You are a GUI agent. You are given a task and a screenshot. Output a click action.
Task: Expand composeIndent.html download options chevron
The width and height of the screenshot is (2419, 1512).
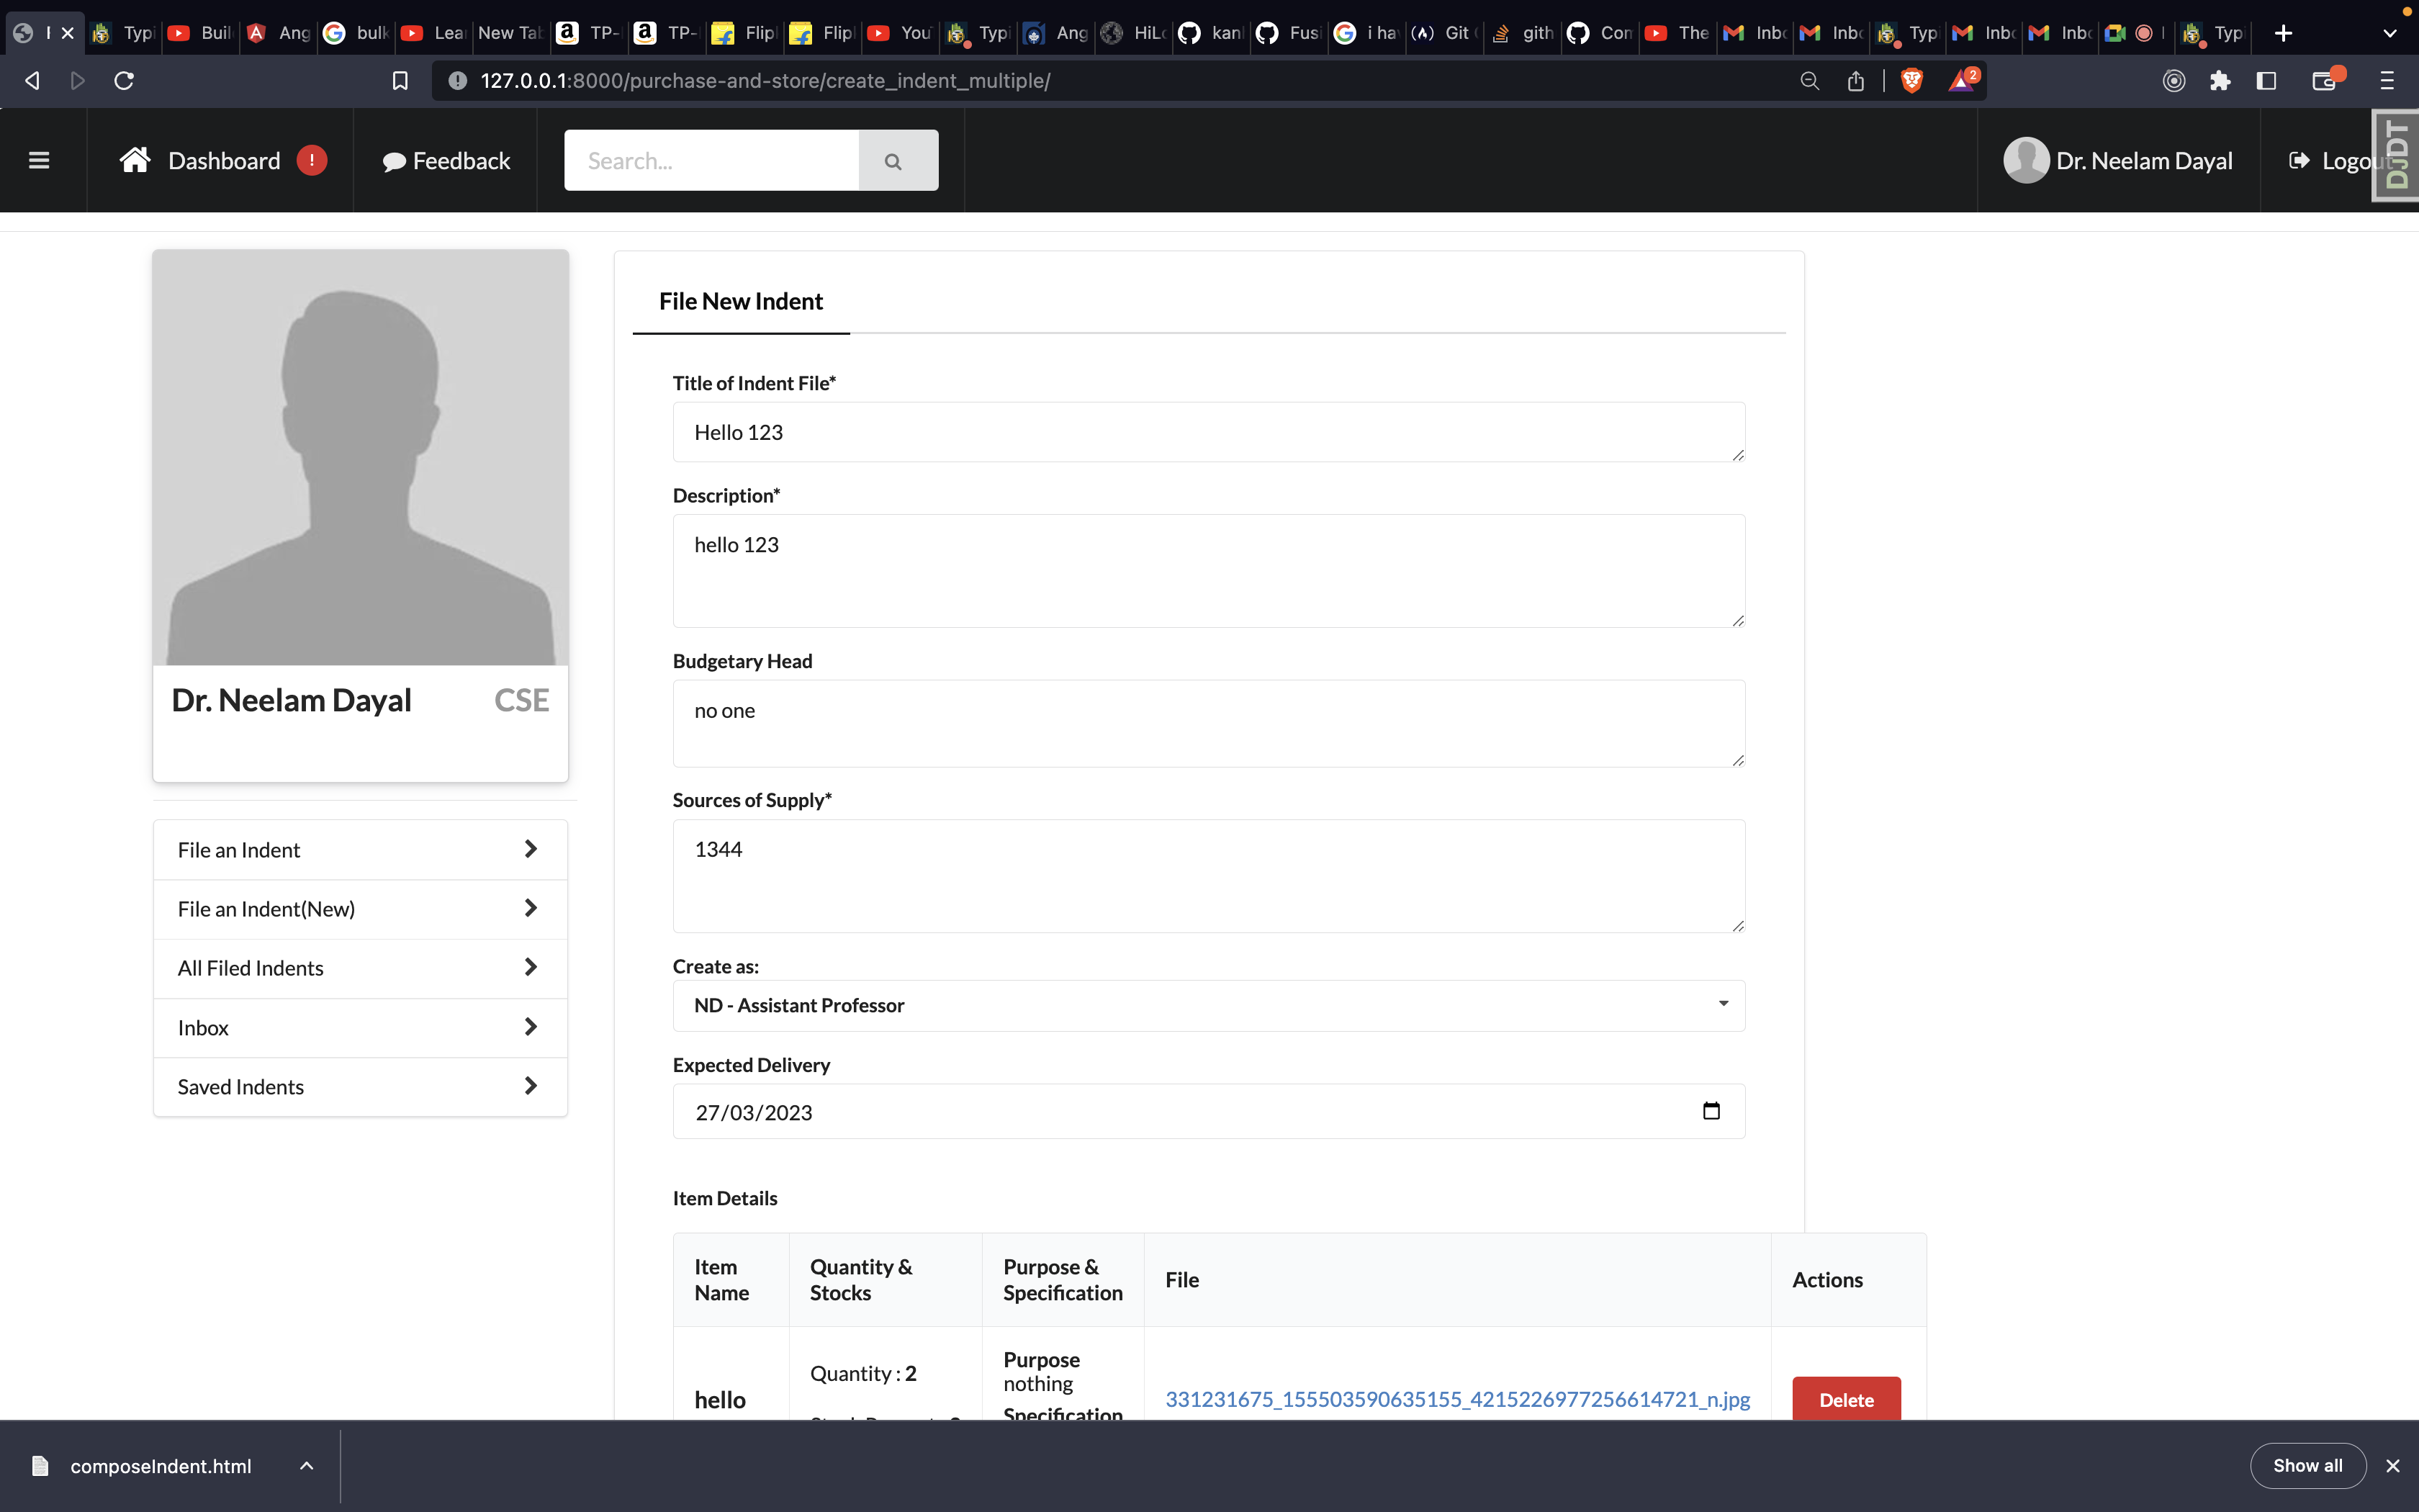(x=307, y=1466)
